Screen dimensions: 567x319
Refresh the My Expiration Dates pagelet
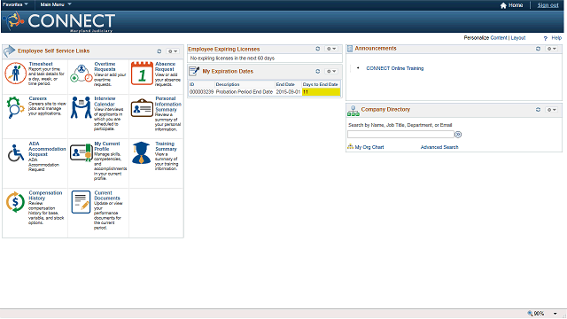[318, 71]
